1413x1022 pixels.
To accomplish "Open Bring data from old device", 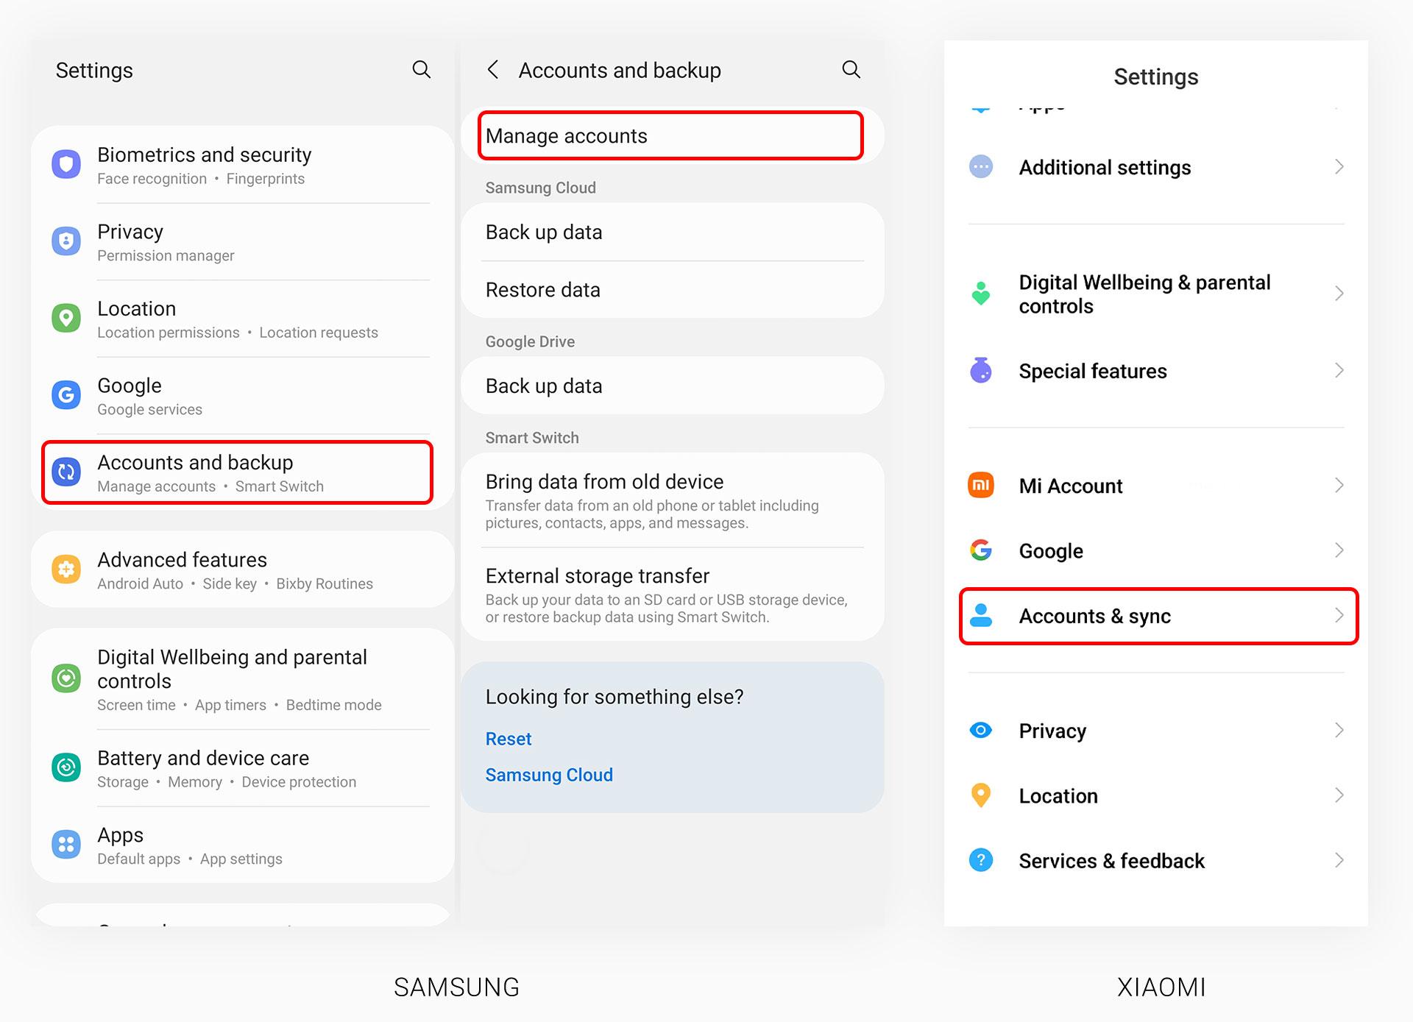I will pos(672,501).
